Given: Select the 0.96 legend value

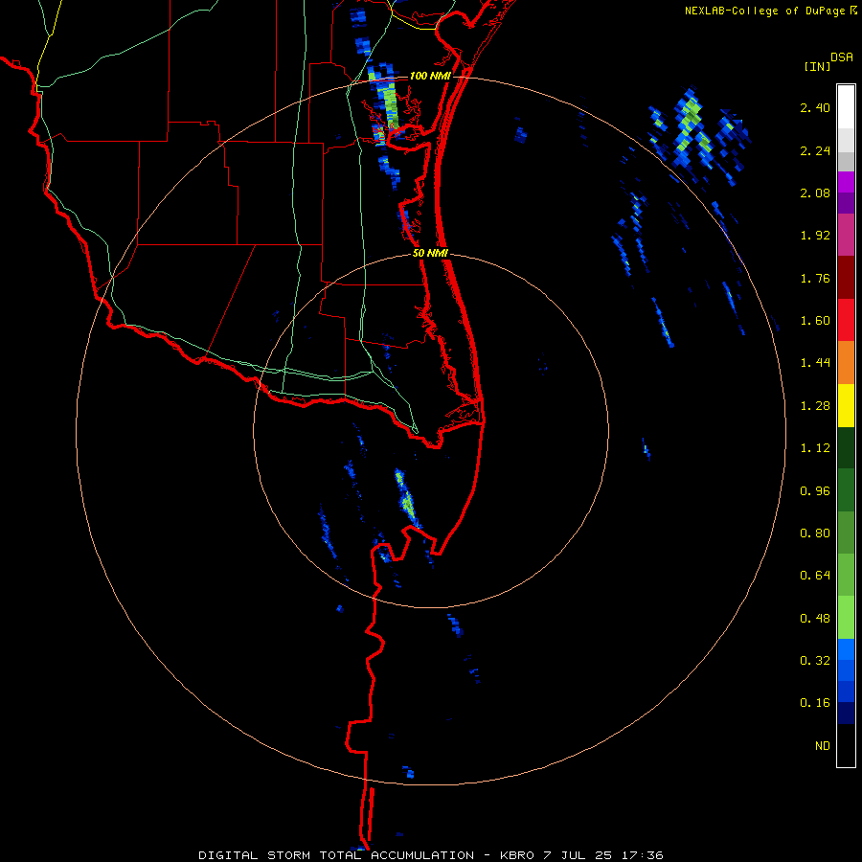Looking at the screenshot, I should pyautogui.click(x=815, y=491).
